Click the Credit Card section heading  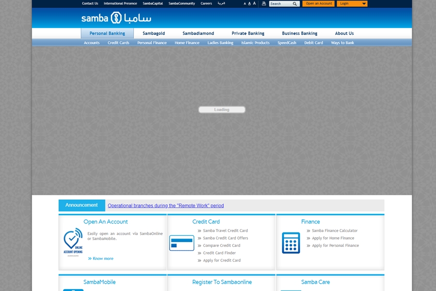(206, 222)
